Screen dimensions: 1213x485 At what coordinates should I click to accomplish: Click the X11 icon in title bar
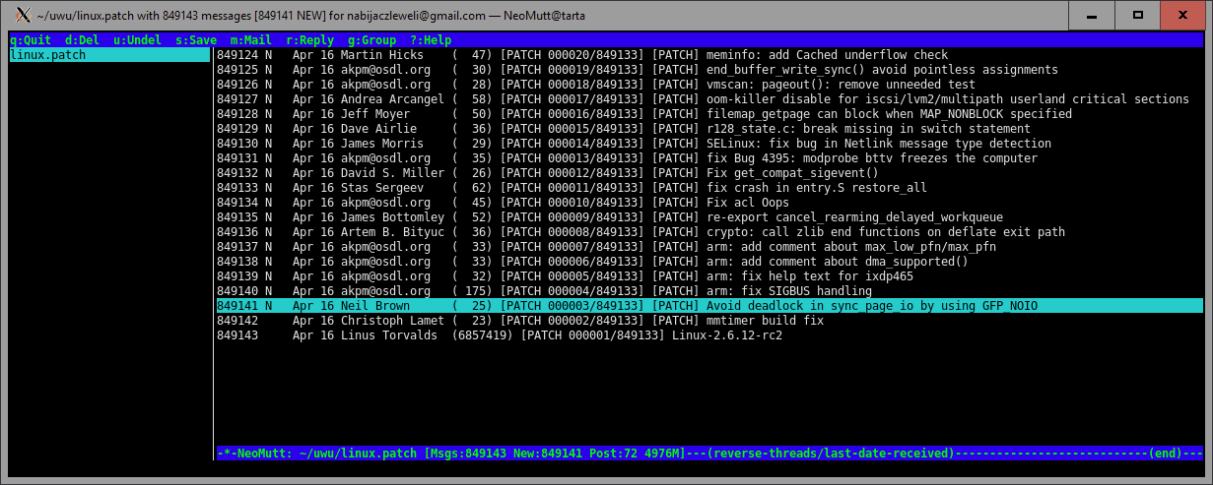pyautogui.click(x=19, y=15)
